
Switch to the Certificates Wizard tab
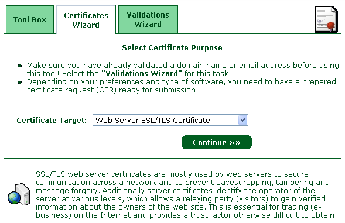coord(86,20)
